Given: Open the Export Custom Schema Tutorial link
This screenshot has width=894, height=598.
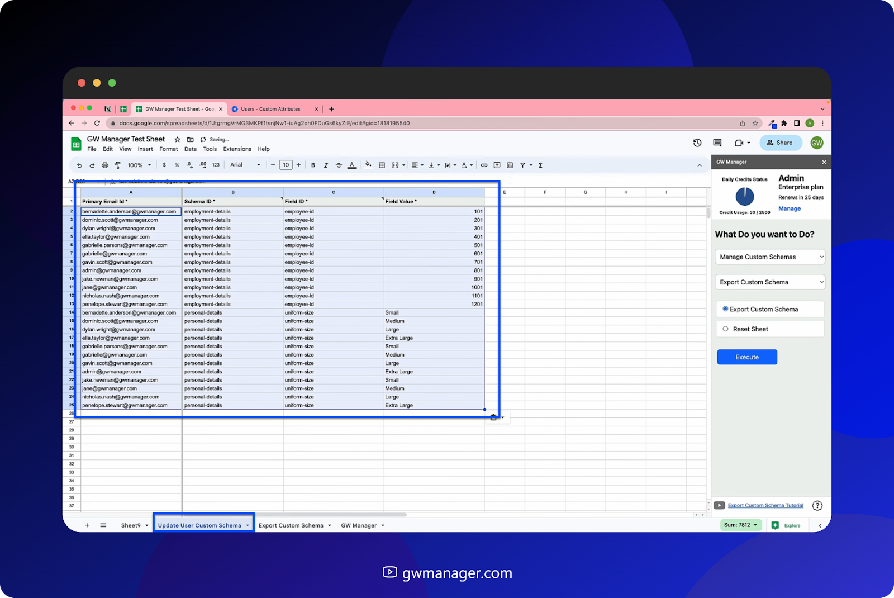Looking at the screenshot, I should pos(765,506).
